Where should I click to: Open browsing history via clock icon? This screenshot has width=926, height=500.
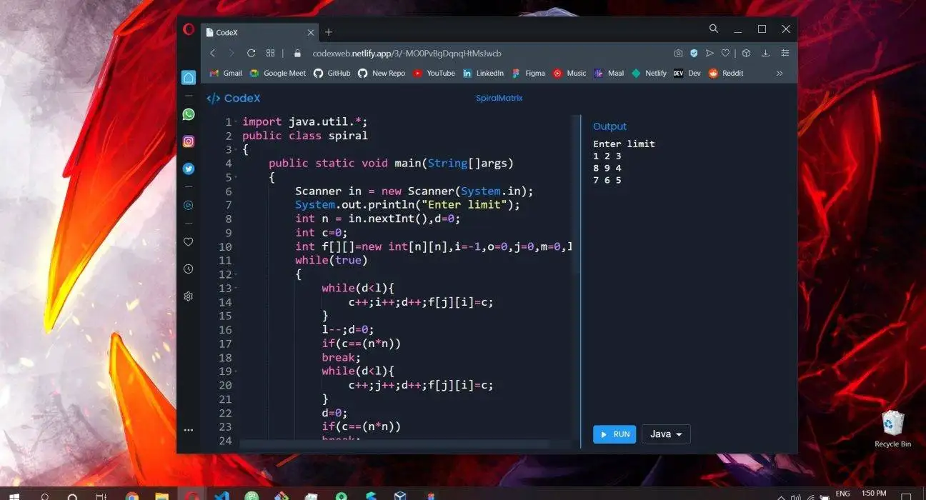(188, 269)
